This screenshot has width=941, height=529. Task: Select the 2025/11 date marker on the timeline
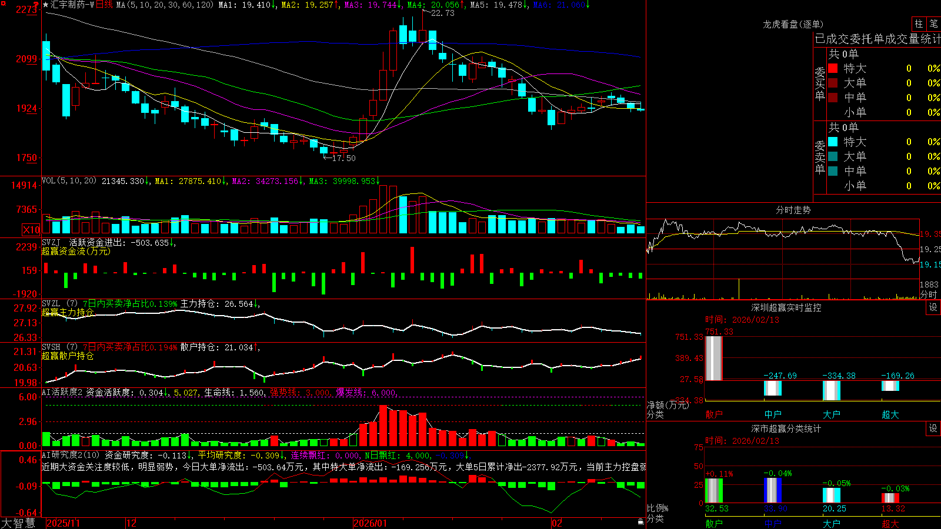(63, 523)
